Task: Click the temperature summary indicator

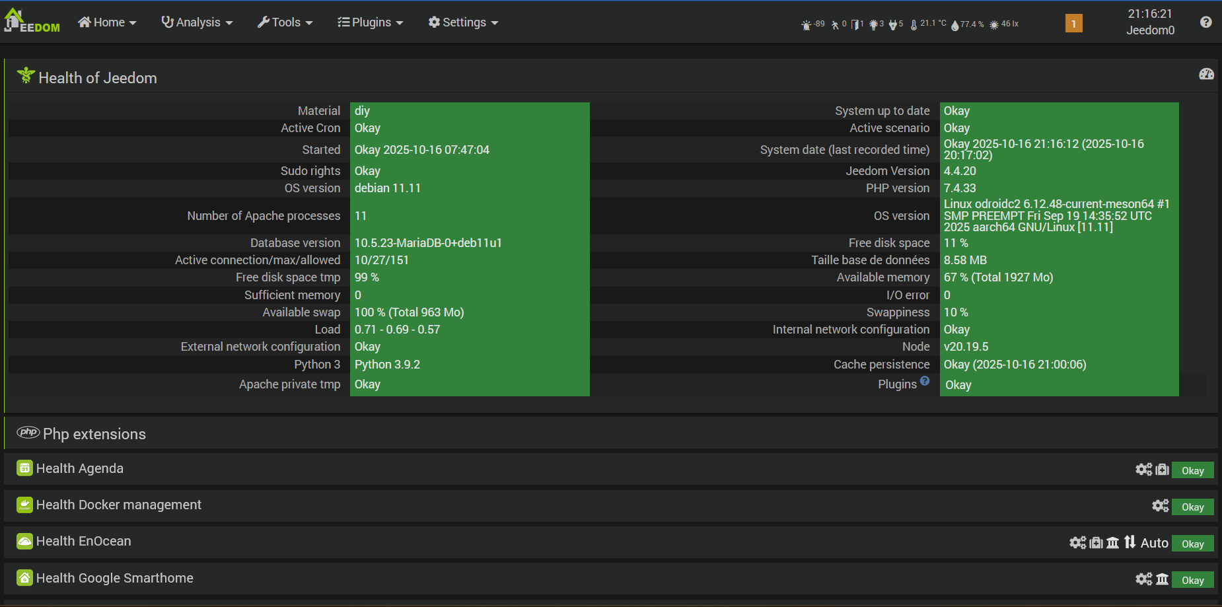Action: pyautogui.click(x=928, y=24)
